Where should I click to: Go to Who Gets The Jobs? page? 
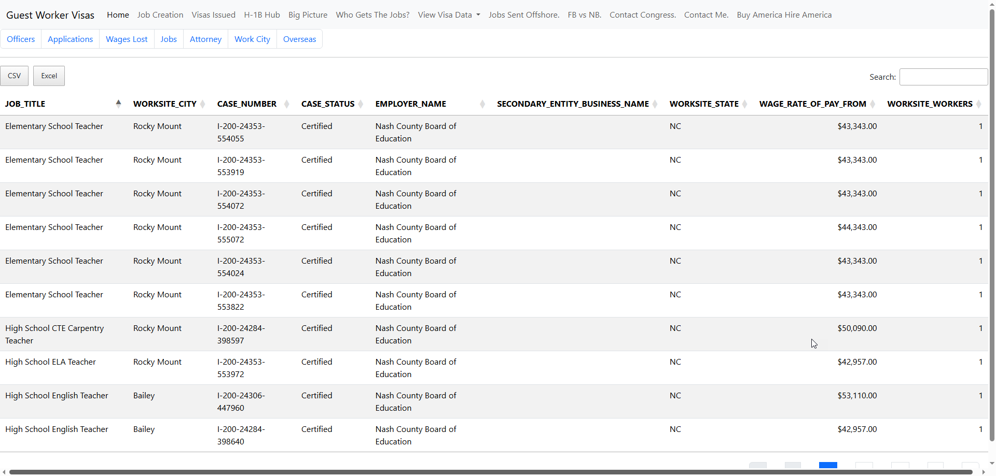[372, 15]
